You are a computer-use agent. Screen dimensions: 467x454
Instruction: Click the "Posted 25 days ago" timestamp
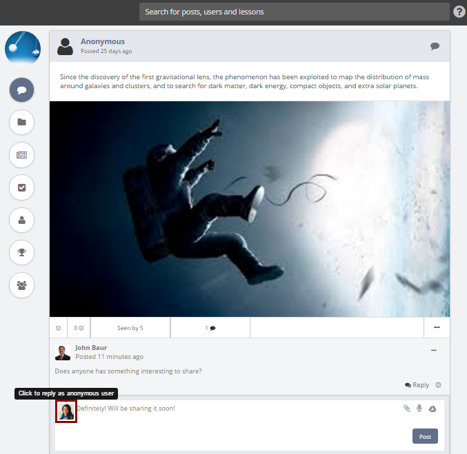pos(106,51)
